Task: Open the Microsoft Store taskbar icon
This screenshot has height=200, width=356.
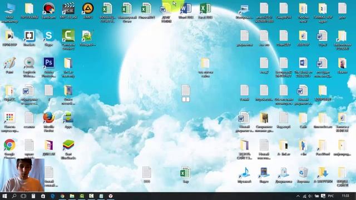Action: click(x=43, y=196)
